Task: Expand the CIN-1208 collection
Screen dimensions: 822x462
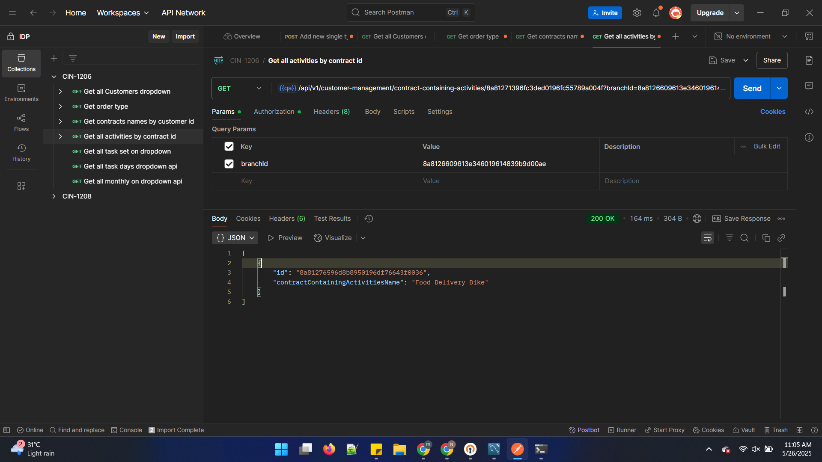Action: click(54, 196)
